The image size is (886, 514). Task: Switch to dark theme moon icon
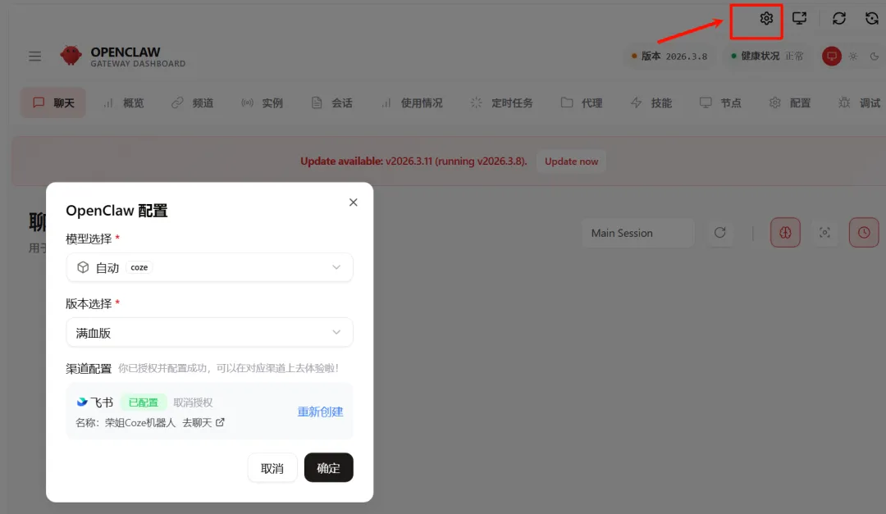(875, 56)
